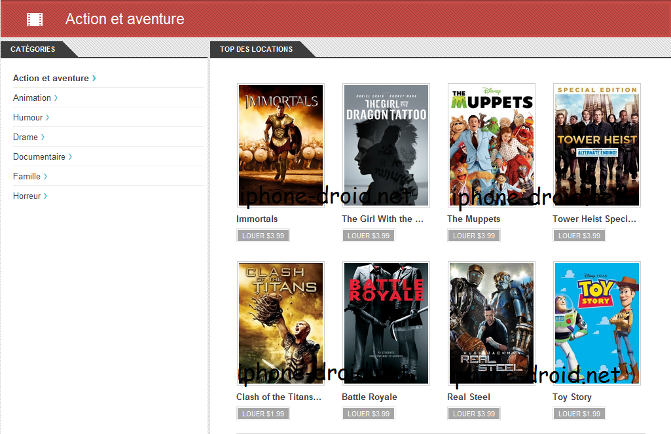Screen dimensions: 671x434
Task: Click the 'Battle Royale' title text
Action: tap(369, 397)
